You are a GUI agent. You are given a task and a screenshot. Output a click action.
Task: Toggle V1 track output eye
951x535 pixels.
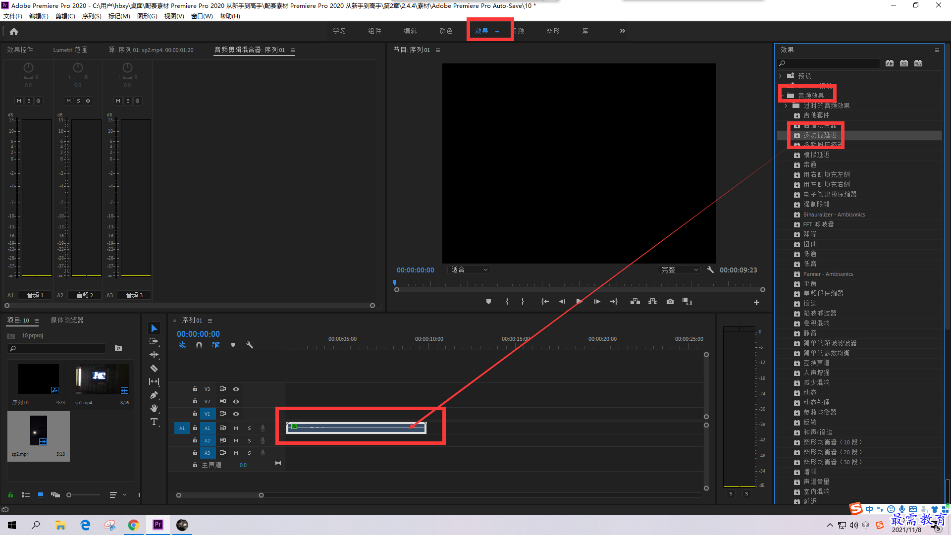[236, 414]
